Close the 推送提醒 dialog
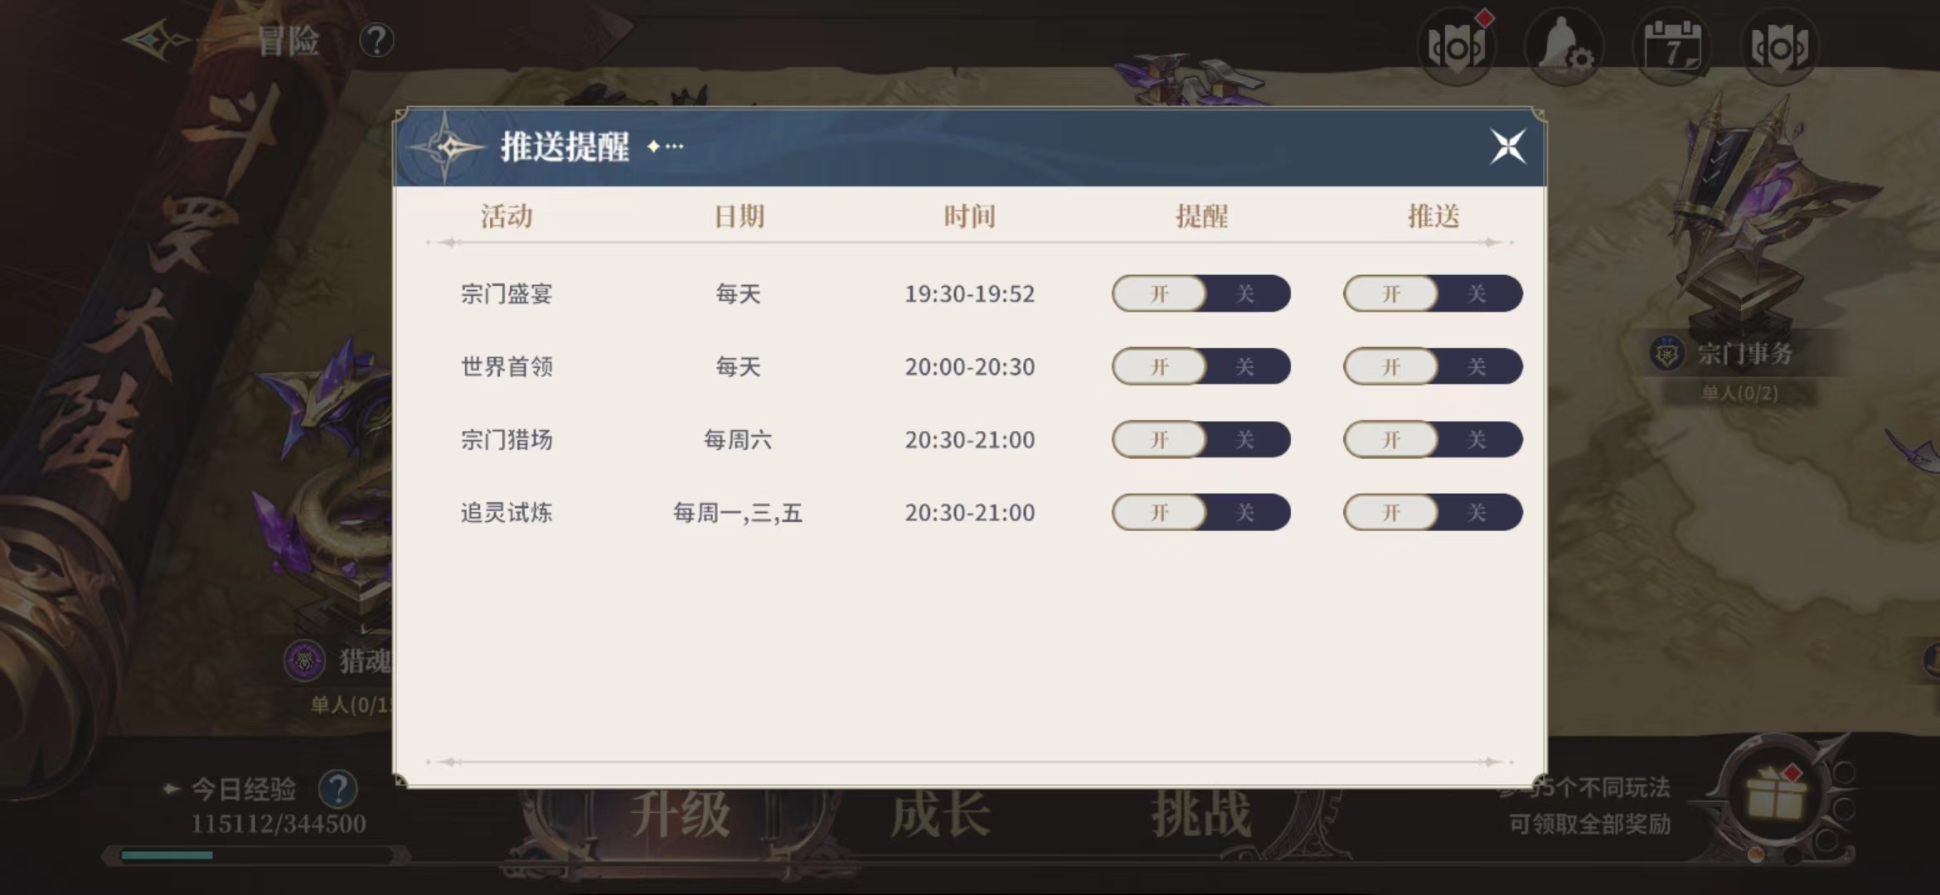 (x=1507, y=148)
